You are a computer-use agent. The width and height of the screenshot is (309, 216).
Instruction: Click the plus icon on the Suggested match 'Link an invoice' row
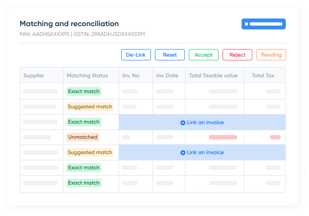click(183, 152)
